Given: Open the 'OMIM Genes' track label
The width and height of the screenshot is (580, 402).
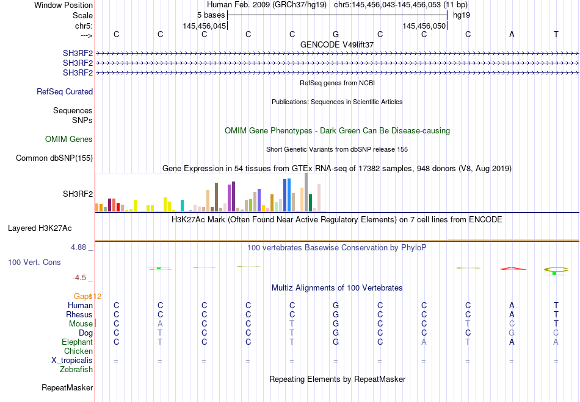Looking at the screenshot, I should pyautogui.click(x=69, y=139).
